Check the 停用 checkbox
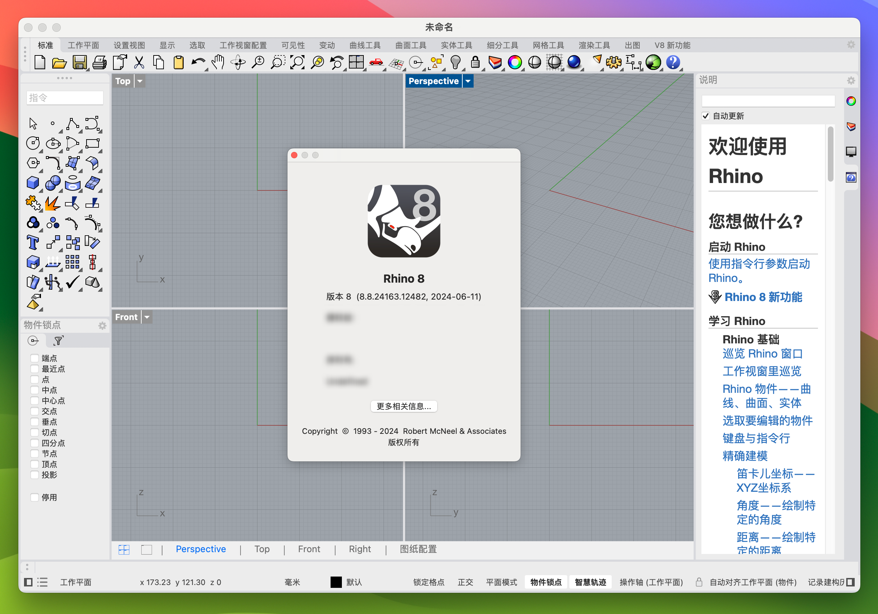The height and width of the screenshot is (614, 878). click(x=34, y=497)
